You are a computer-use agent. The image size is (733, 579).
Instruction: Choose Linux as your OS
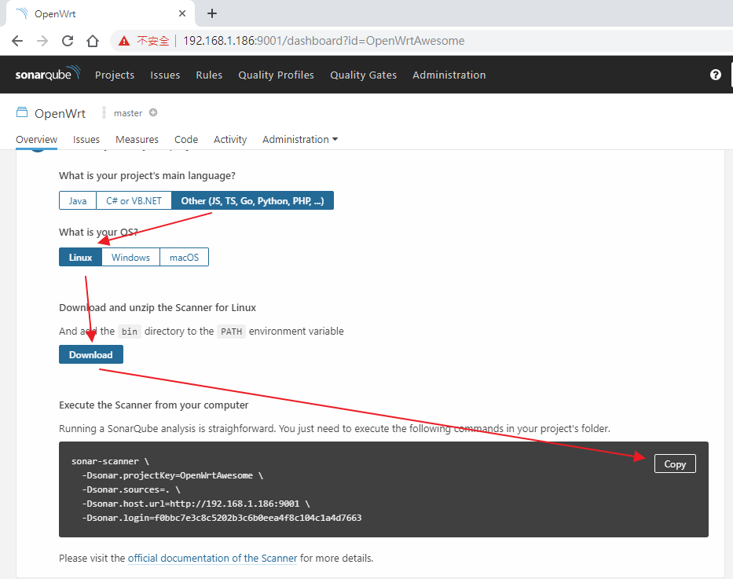80,257
